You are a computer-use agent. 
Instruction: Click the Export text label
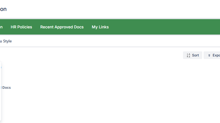[x=216, y=55]
